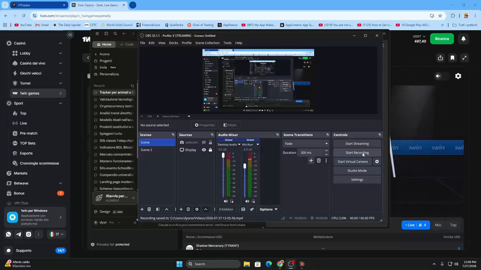Expand the Audio Mixer Options menu
Screen dimensions: 481x270
tap(269, 209)
